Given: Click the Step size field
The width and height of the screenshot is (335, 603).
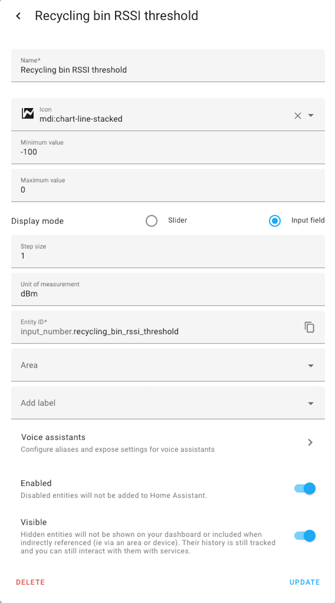Looking at the screenshot, I should point(167,255).
